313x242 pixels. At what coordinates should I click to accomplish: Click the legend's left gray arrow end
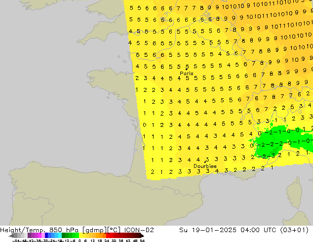click(11, 236)
